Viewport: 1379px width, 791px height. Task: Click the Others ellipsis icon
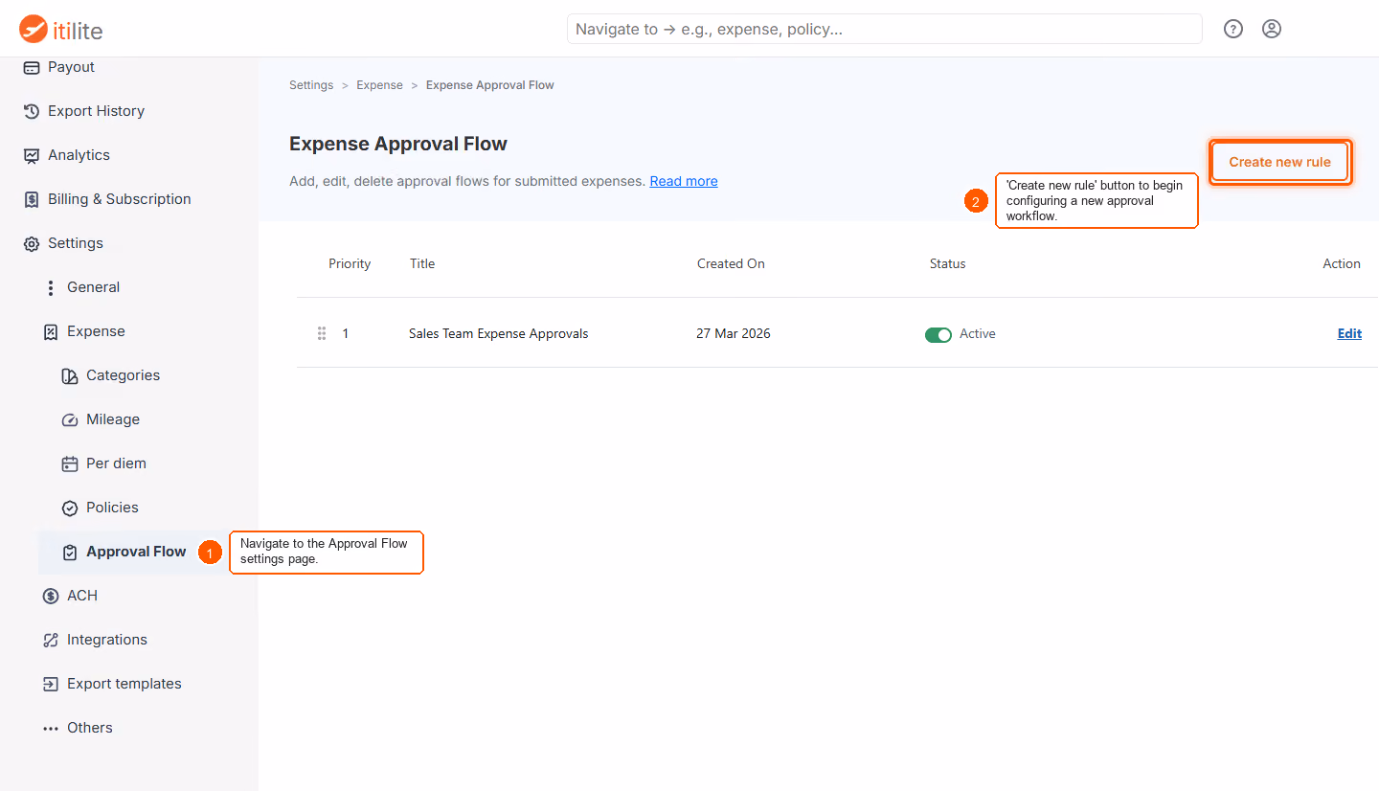point(51,729)
